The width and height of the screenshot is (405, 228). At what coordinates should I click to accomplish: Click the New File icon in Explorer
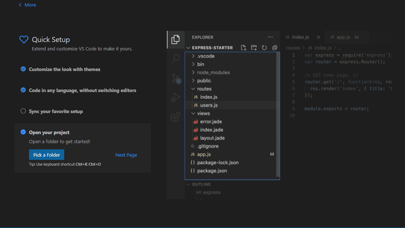coord(244,47)
